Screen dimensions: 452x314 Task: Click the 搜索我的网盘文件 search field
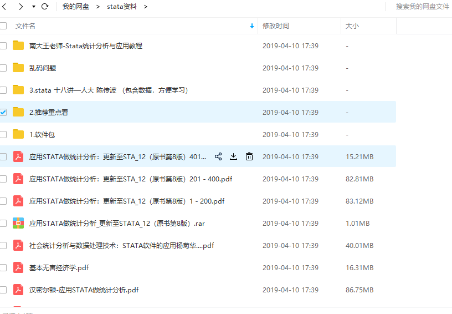[x=422, y=6]
